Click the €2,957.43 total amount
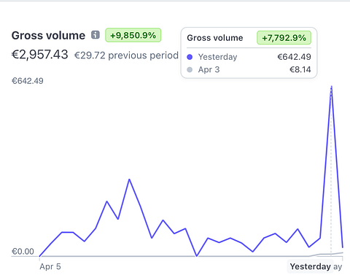The image size is (350, 278). click(x=40, y=54)
